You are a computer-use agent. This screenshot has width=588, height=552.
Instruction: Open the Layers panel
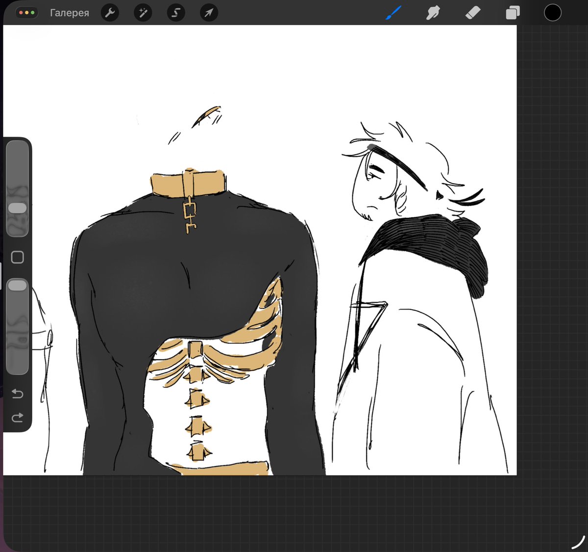pyautogui.click(x=513, y=13)
